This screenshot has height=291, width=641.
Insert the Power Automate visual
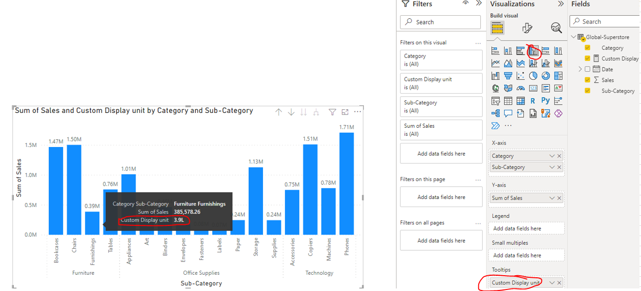[x=496, y=126]
